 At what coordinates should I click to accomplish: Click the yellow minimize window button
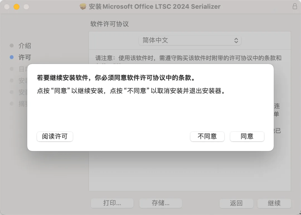(x=16, y=7)
